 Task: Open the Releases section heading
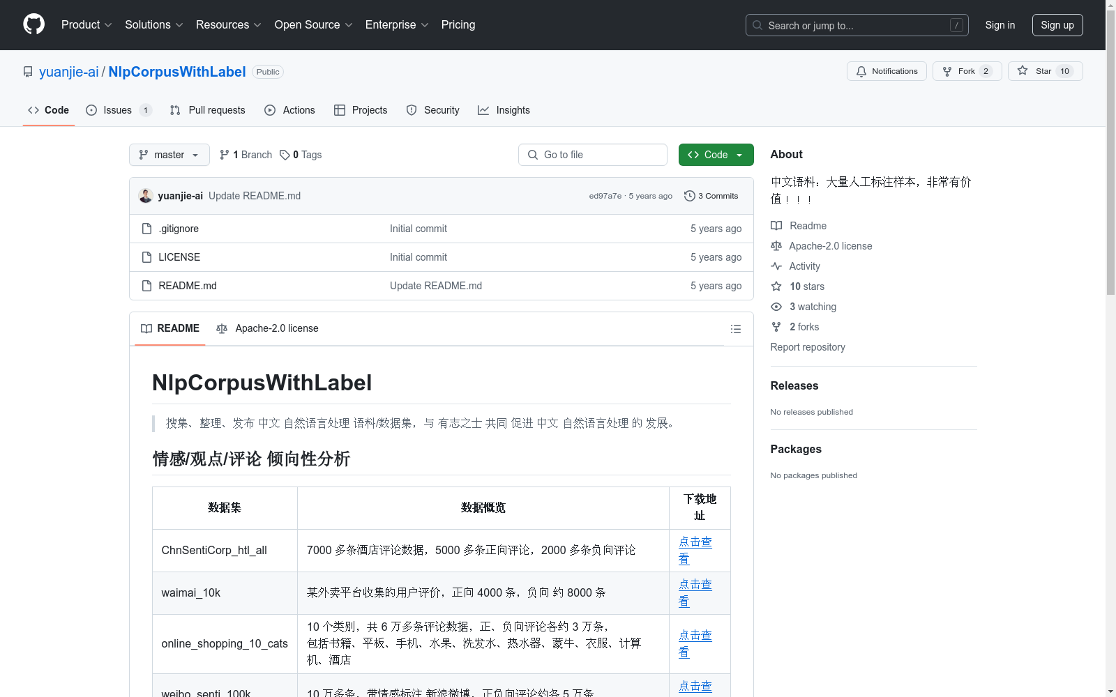[x=794, y=385]
